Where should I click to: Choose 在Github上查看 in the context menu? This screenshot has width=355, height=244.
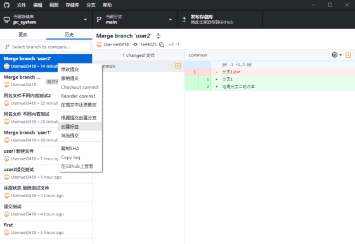click(x=80, y=166)
